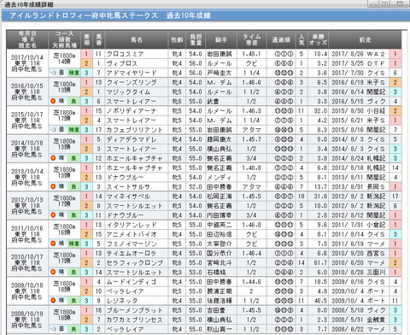Click the 稍重 track condition badge for 2017
410x335 pixels.
(73, 73)
